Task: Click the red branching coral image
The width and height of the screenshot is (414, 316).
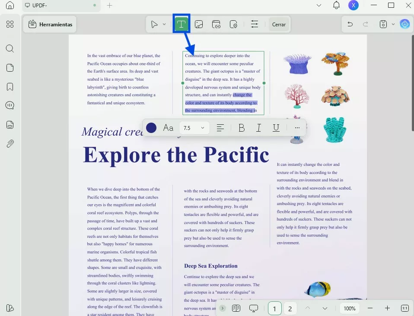Action: 297,96
